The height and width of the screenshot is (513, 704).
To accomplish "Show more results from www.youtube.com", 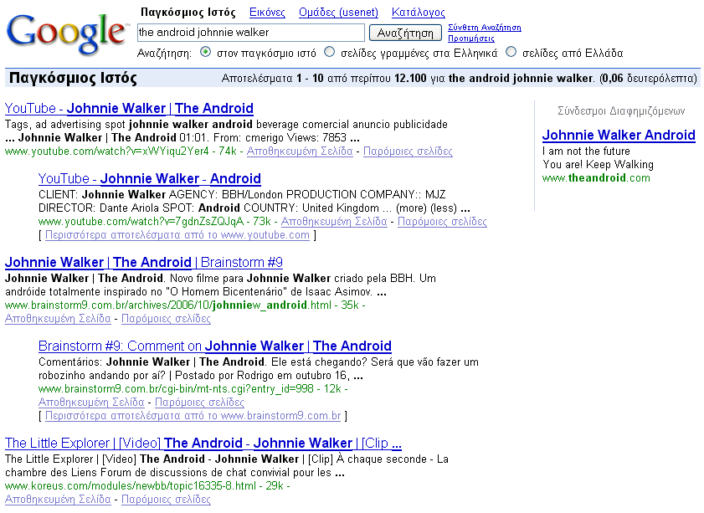I will [177, 234].
